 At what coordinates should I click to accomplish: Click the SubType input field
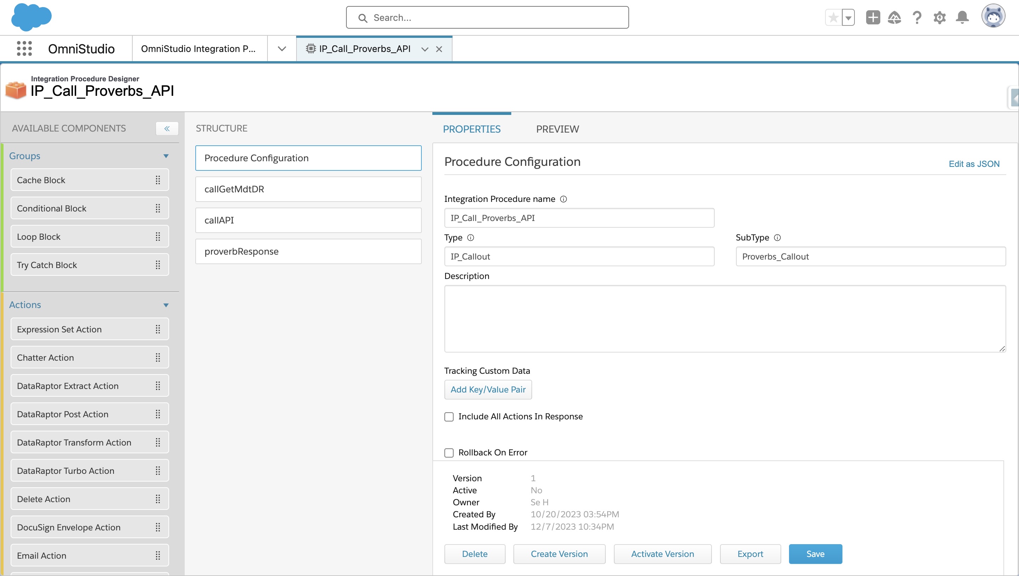[871, 256]
